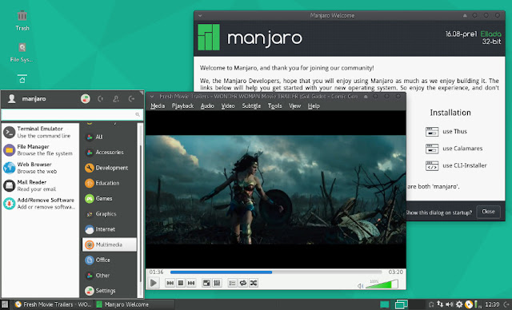Screen dimensions: 512x310
Task: Click the VLC elapsed time 01:36
Action: (x=156, y=272)
